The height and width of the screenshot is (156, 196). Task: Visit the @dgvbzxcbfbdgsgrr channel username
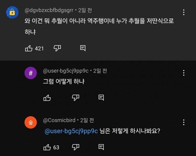49,10
